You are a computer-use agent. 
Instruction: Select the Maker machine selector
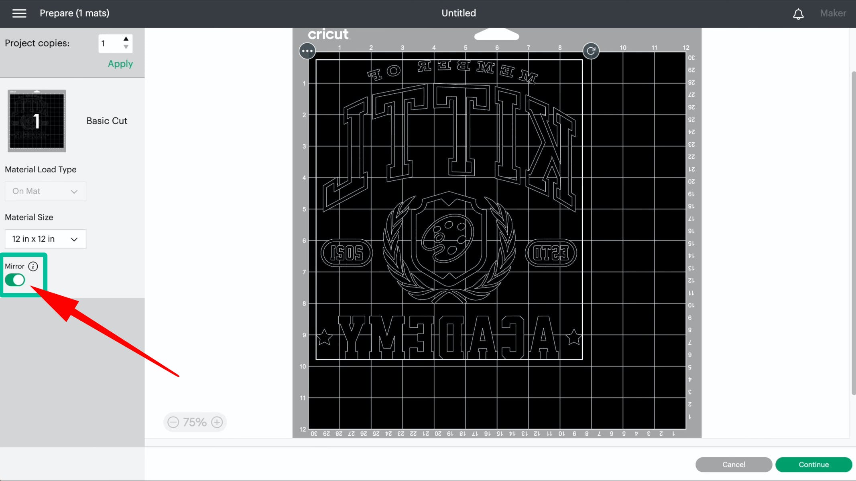833,13
